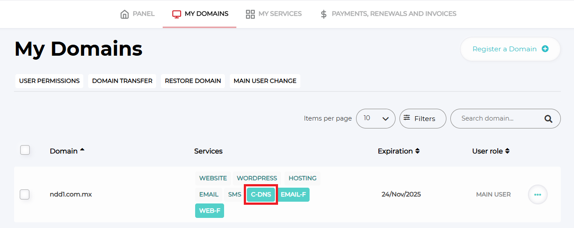Click the Expiration sort arrows
The height and width of the screenshot is (228, 574).
[417, 151]
